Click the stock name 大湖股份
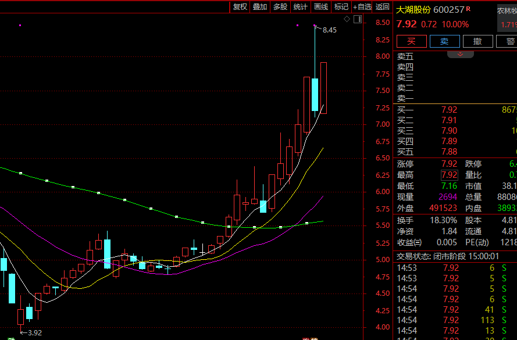The width and height of the screenshot is (517, 340). (413, 10)
